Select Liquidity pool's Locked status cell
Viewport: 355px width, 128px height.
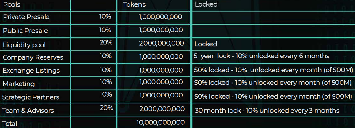(x=206, y=44)
